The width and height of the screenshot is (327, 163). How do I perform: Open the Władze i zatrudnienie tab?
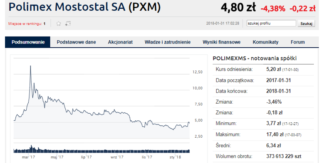[x=168, y=42]
